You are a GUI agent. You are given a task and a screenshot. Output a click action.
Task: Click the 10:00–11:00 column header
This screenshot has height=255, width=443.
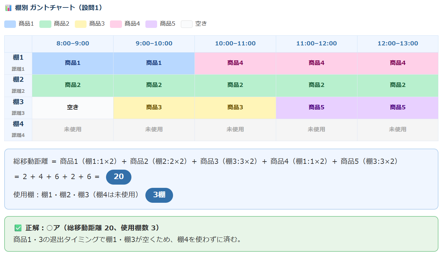pos(235,43)
